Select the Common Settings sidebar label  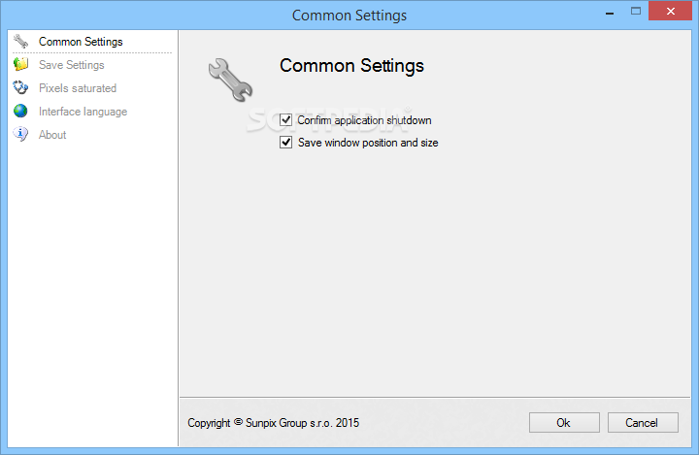tap(81, 42)
